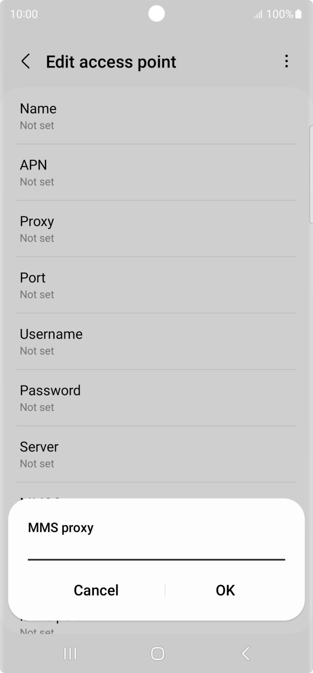Viewport: 313px width, 673px height.
Task: Open the Server setting
Action: coord(156,454)
